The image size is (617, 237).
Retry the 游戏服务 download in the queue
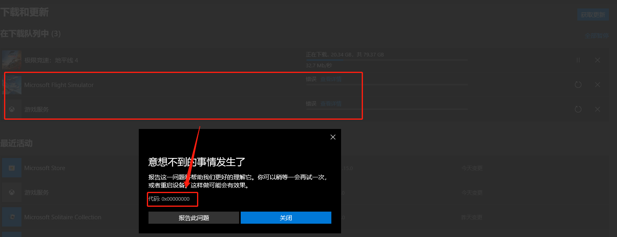pos(578,109)
